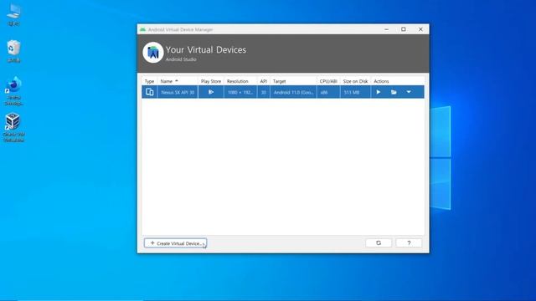Screen dimensions: 536x301
Task: Click the Android Studio logo in header
Action: click(152, 53)
